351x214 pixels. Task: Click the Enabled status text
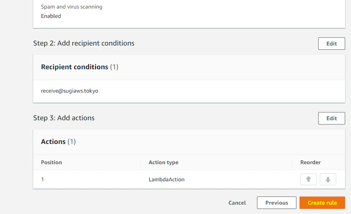(x=51, y=16)
